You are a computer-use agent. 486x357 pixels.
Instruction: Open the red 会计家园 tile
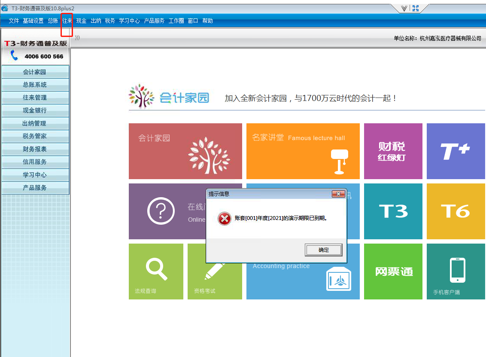[185, 151]
